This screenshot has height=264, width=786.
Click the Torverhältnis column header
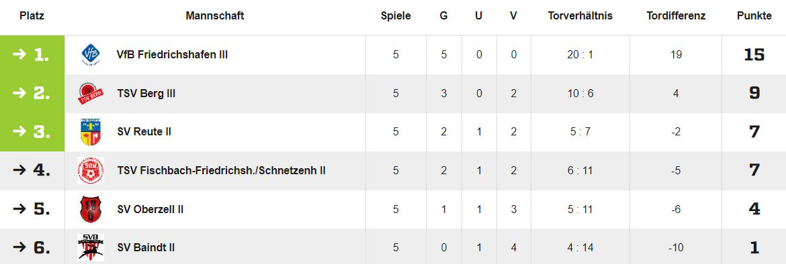580,16
